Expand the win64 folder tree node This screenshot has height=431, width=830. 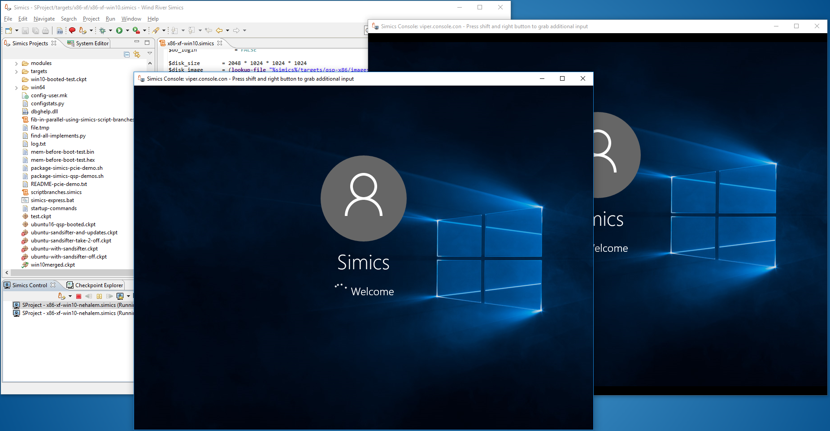(x=17, y=88)
